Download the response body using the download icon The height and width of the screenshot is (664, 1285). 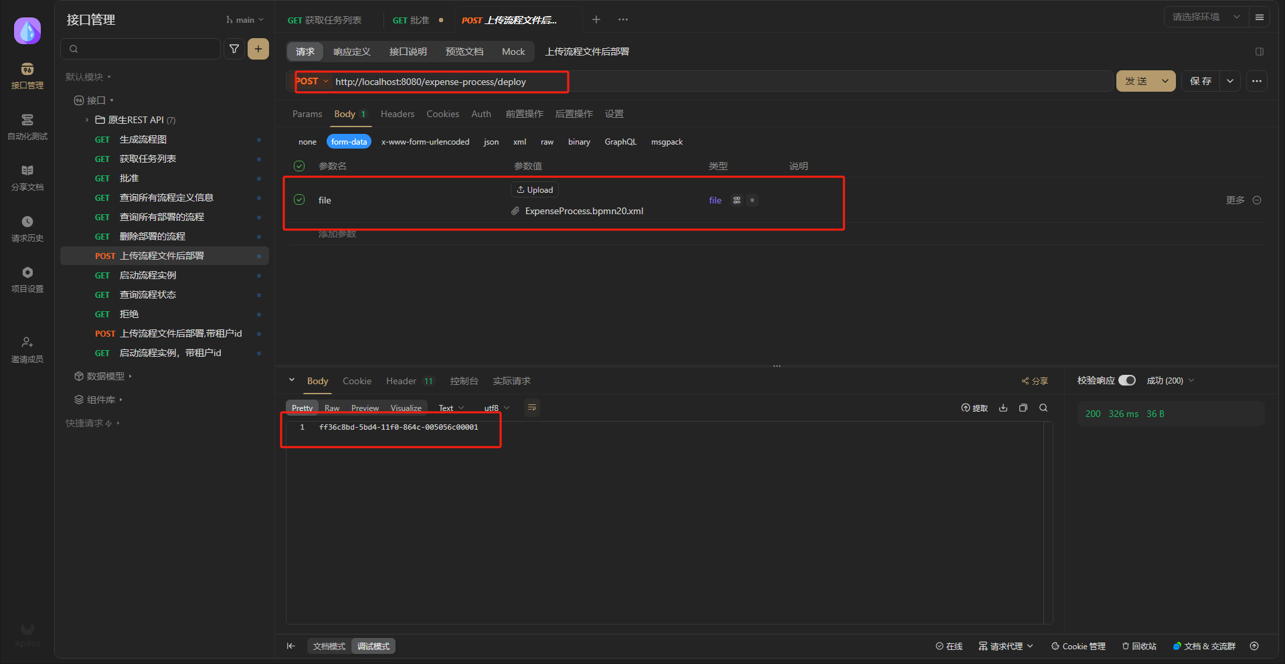1003,408
